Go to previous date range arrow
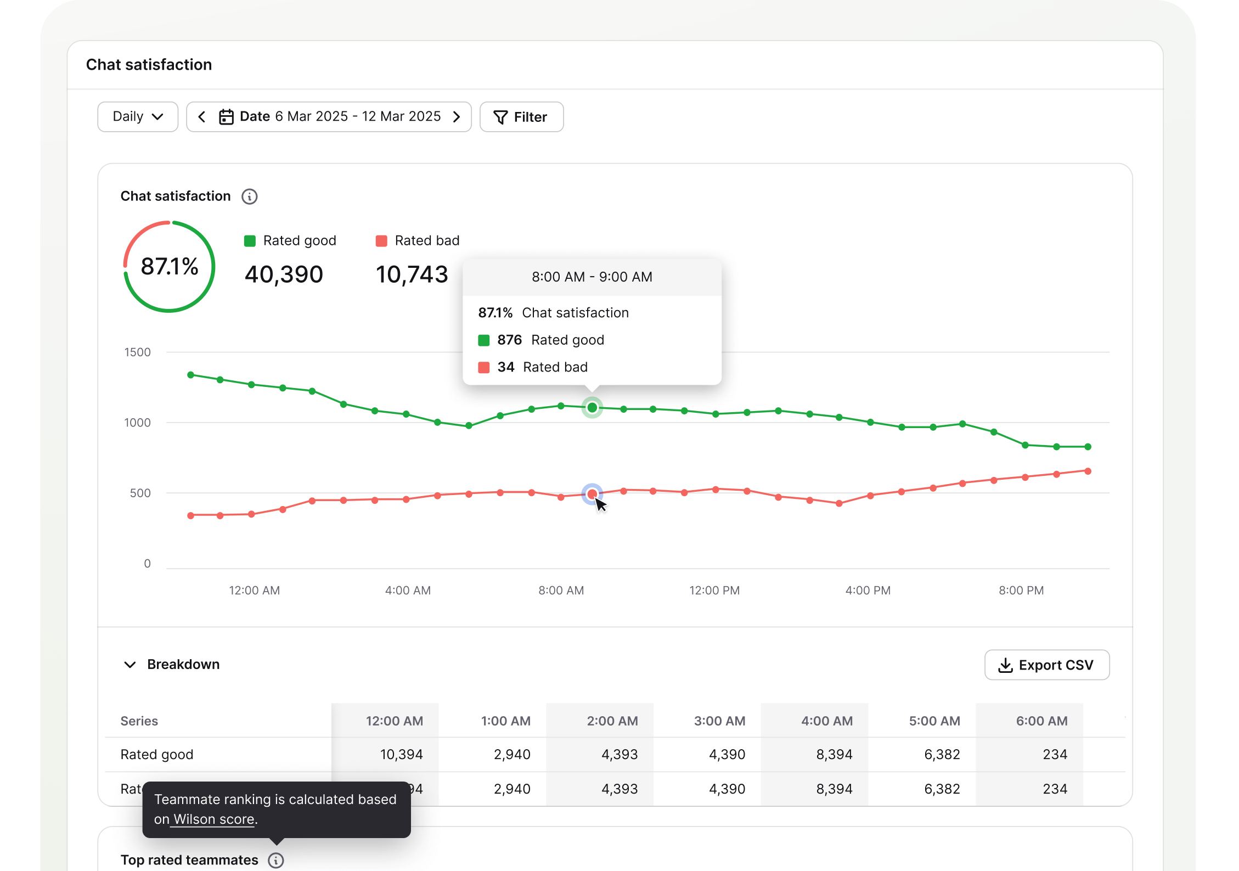 click(202, 117)
